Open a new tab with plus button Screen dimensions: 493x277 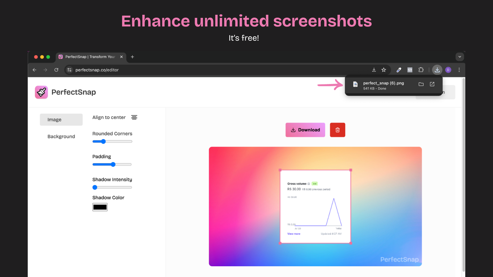132,57
